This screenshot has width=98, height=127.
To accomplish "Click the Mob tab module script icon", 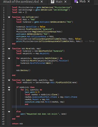I will (76, 2).
